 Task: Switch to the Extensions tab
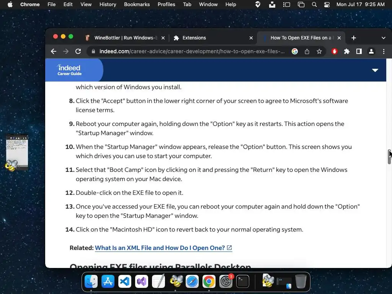click(213, 38)
